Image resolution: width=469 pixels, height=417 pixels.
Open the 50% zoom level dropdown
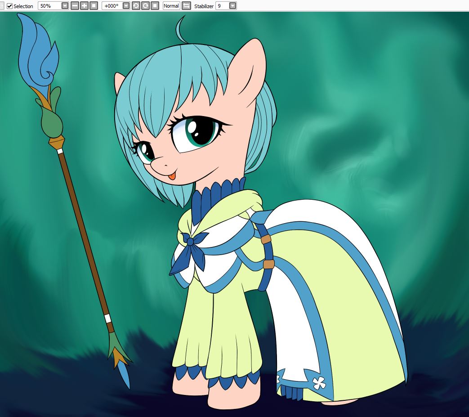65,6
